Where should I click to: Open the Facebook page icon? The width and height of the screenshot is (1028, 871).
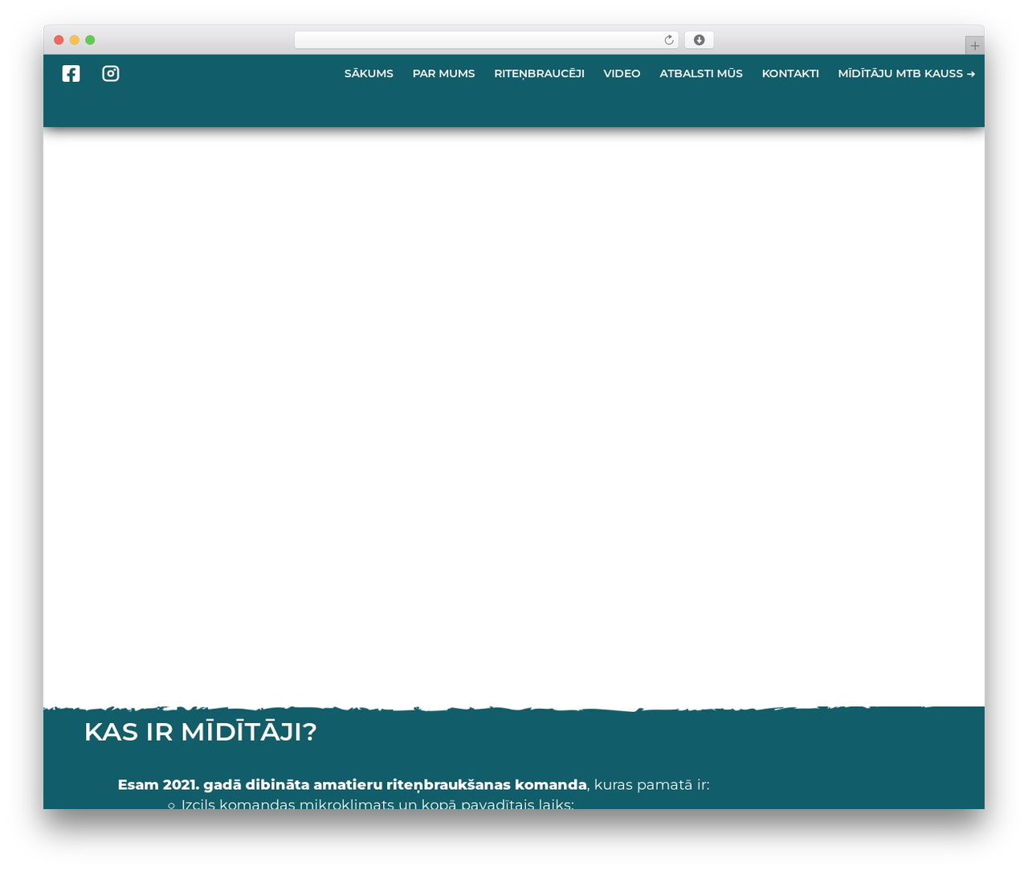tap(71, 74)
